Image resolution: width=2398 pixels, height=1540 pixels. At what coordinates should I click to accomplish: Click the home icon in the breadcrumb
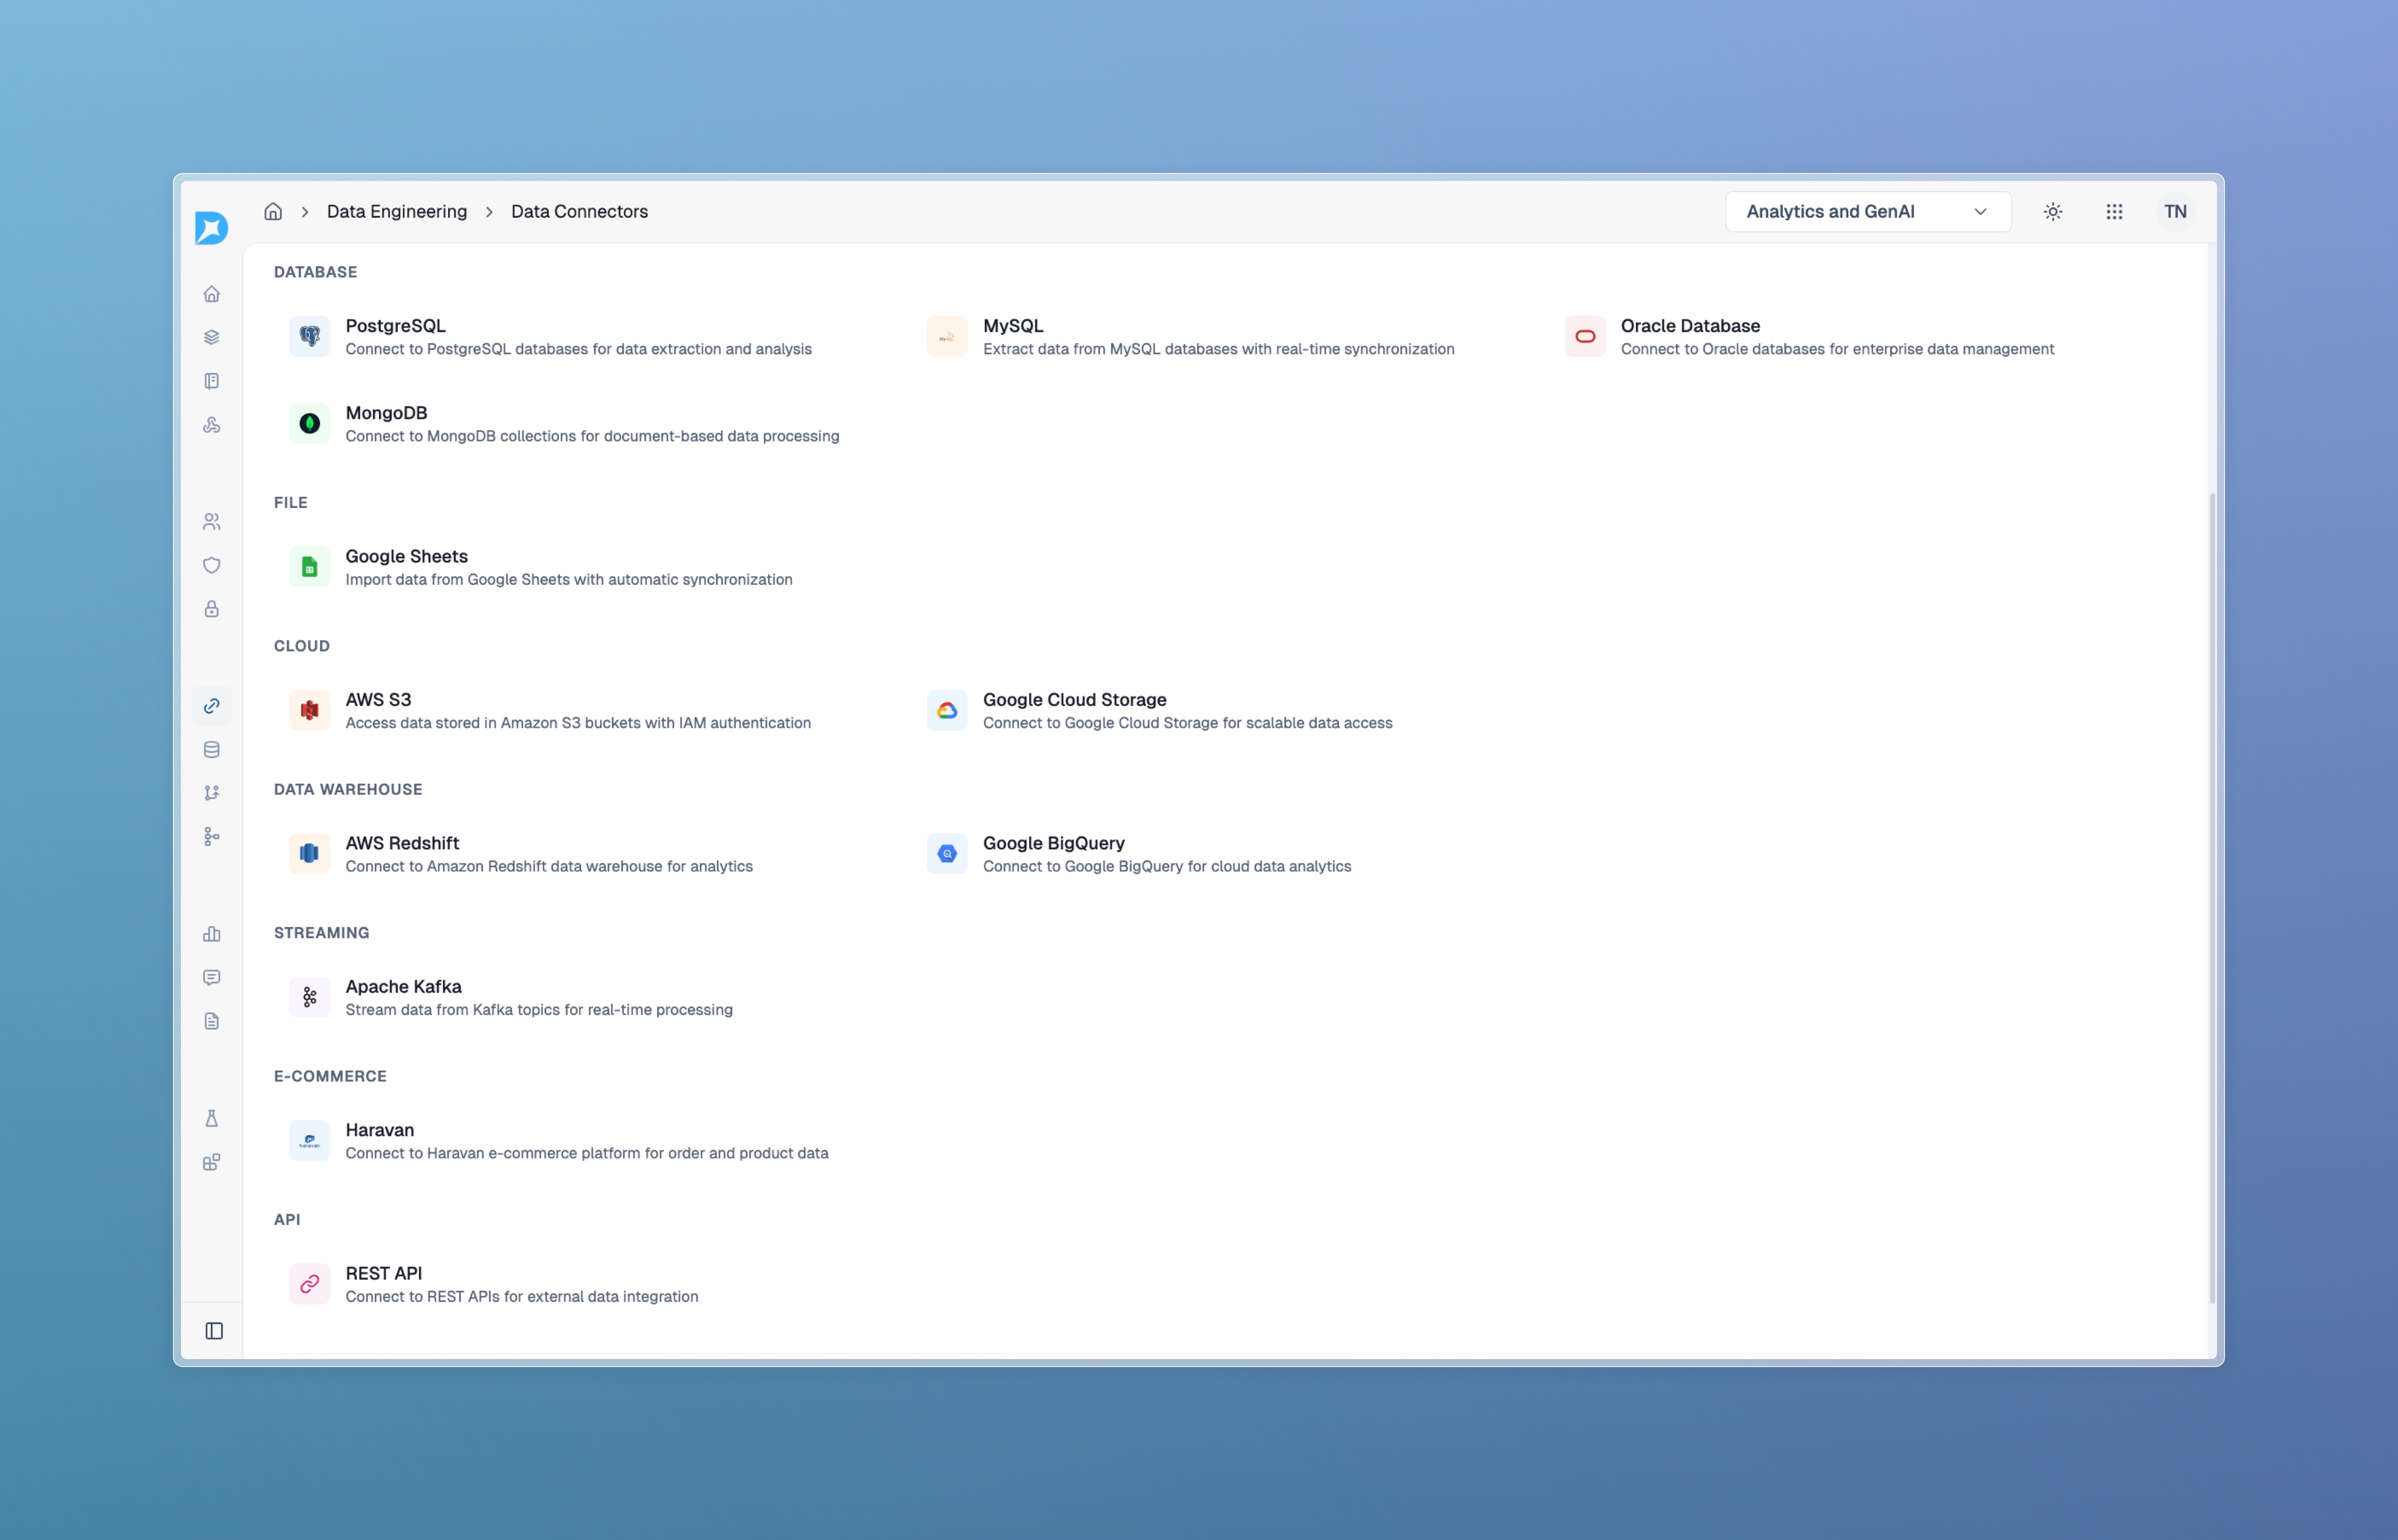[273, 212]
